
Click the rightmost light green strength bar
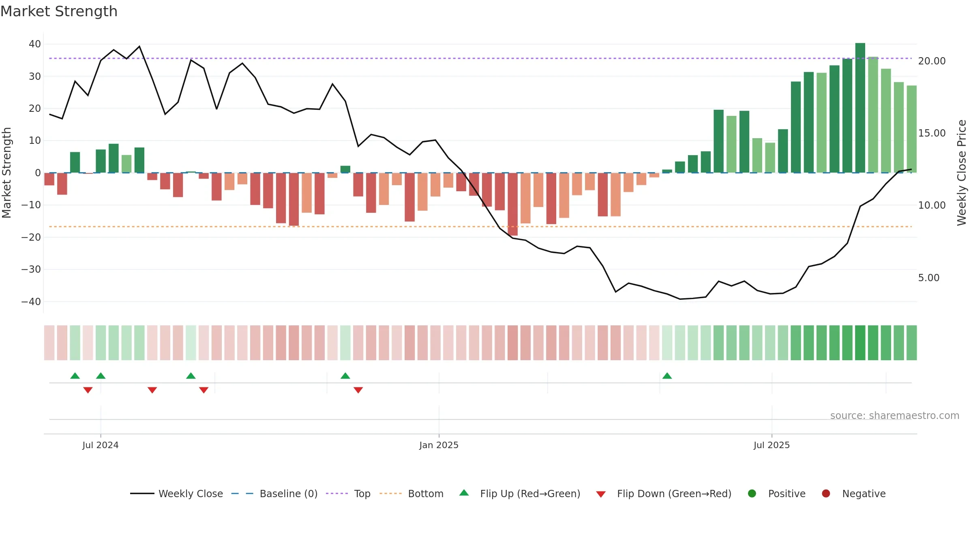(x=912, y=129)
